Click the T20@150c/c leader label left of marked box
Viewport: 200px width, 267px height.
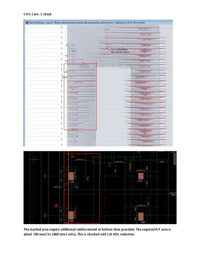pyautogui.click(x=58, y=187)
